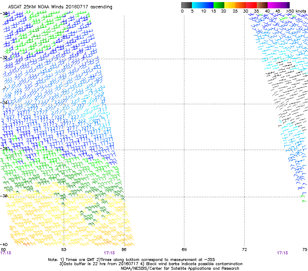This screenshot has height=271, width=308.
Task: Click the "-40" latitude axis label
Action: coord(4,244)
